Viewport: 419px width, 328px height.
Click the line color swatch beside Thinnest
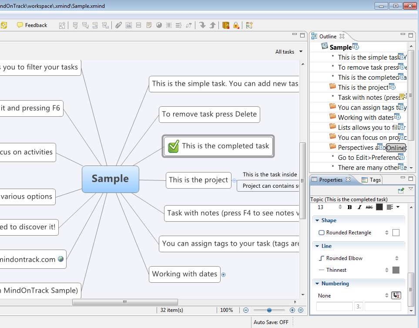396,270
